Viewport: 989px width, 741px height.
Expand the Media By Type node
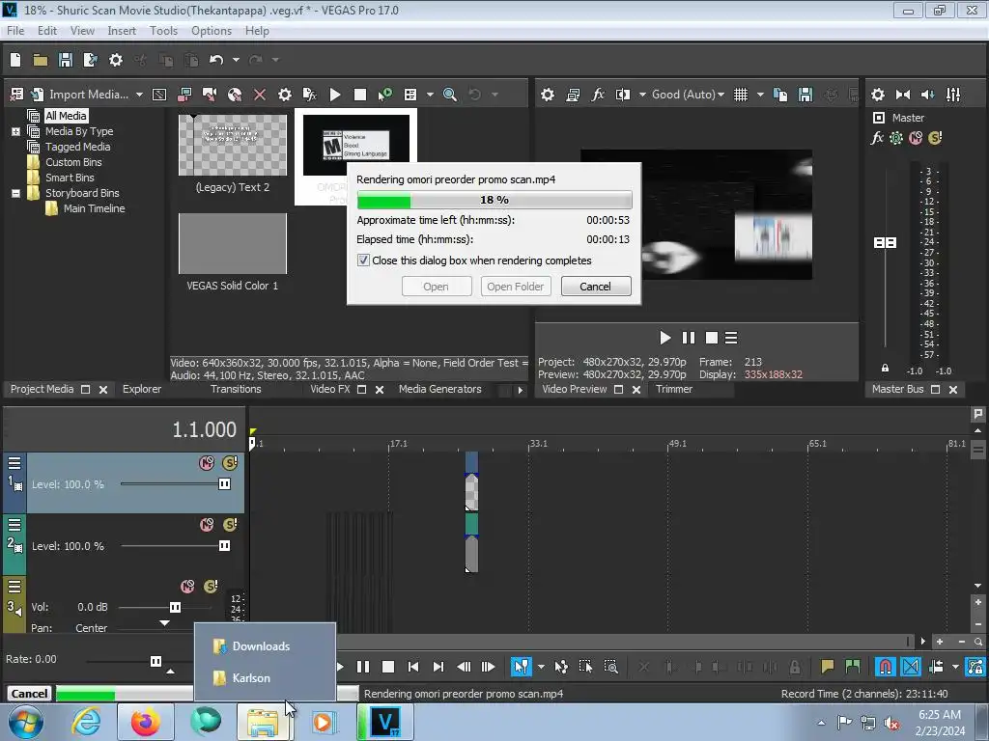[15, 131]
